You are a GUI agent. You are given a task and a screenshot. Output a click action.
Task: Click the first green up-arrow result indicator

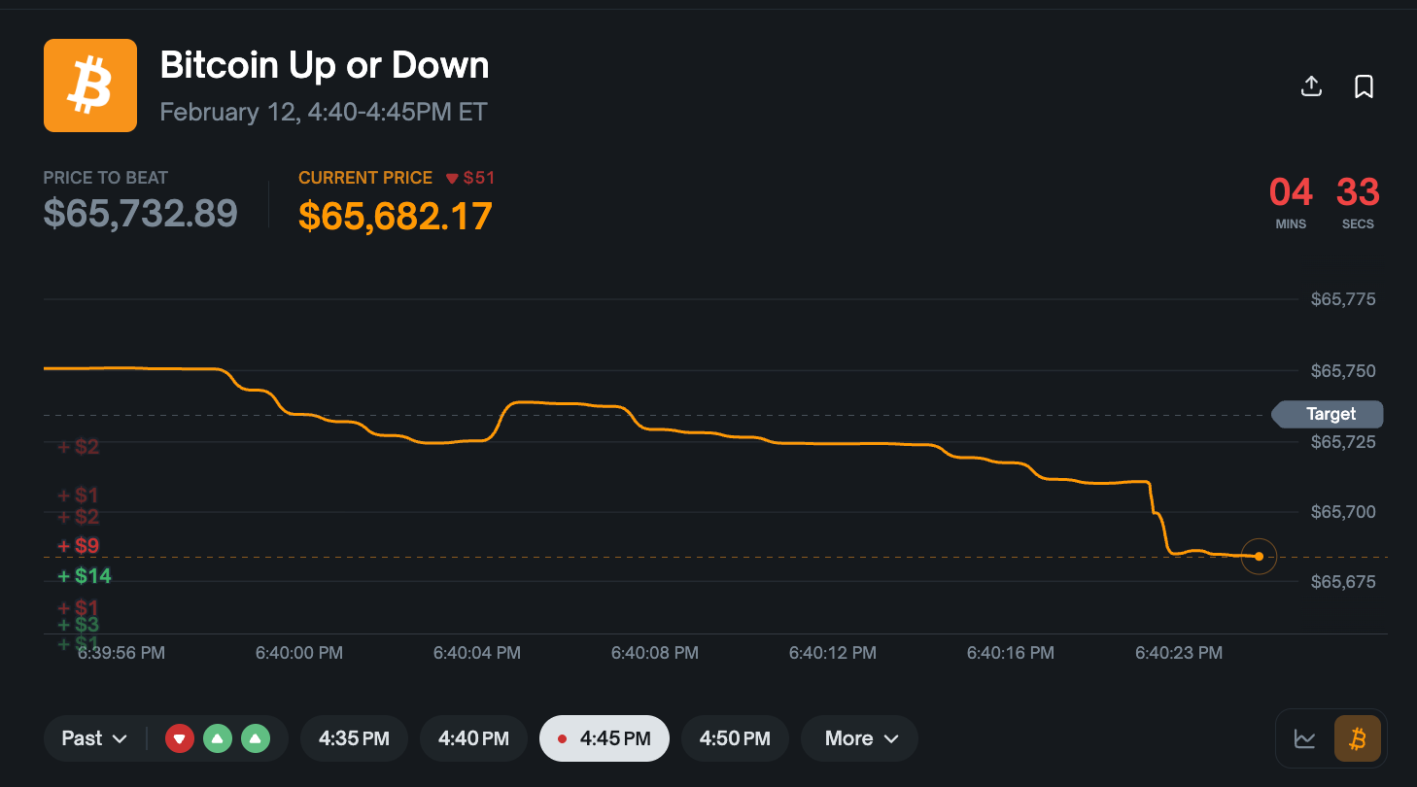point(217,737)
